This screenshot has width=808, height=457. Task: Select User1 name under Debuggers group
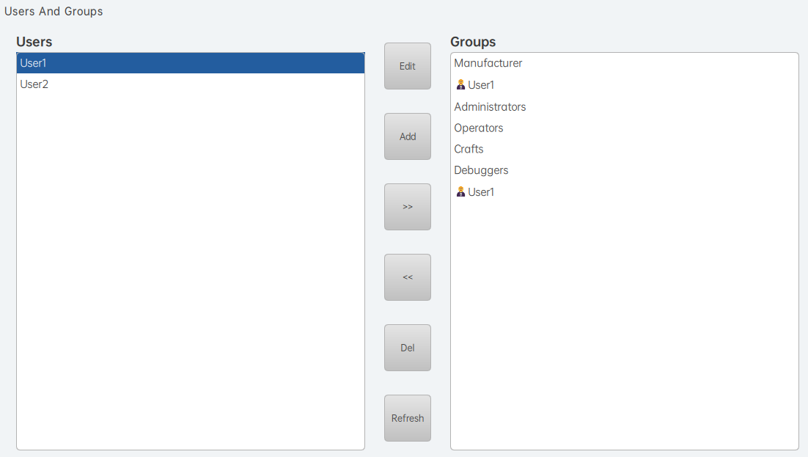(482, 192)
